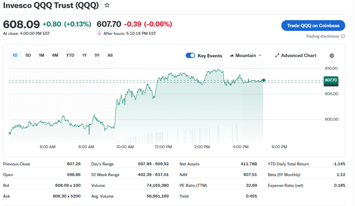355x206 pixels.
Task: Open the Advanced Chart link
Action: pyautogui.click(x=298, y=56)
